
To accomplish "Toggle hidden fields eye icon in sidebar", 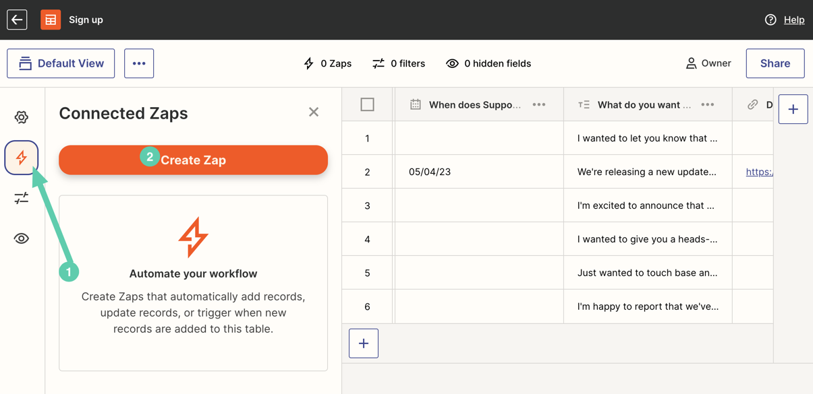I will click(x=22, y=238).
